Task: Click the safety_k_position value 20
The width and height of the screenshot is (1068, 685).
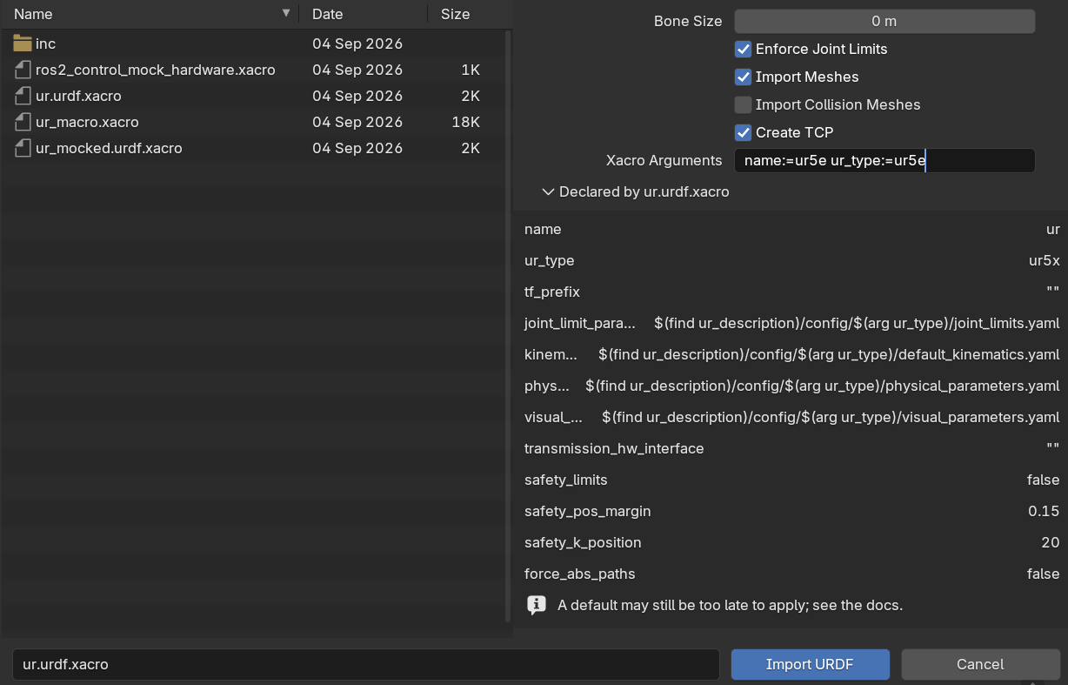Action: point(1050,543)
